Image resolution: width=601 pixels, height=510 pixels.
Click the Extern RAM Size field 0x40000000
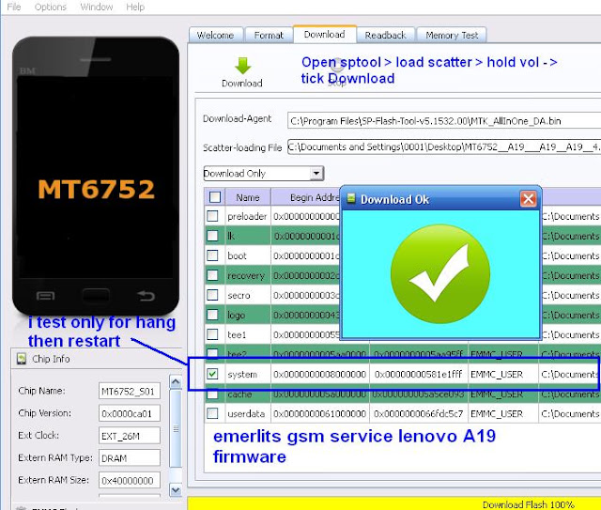point(130,480)
